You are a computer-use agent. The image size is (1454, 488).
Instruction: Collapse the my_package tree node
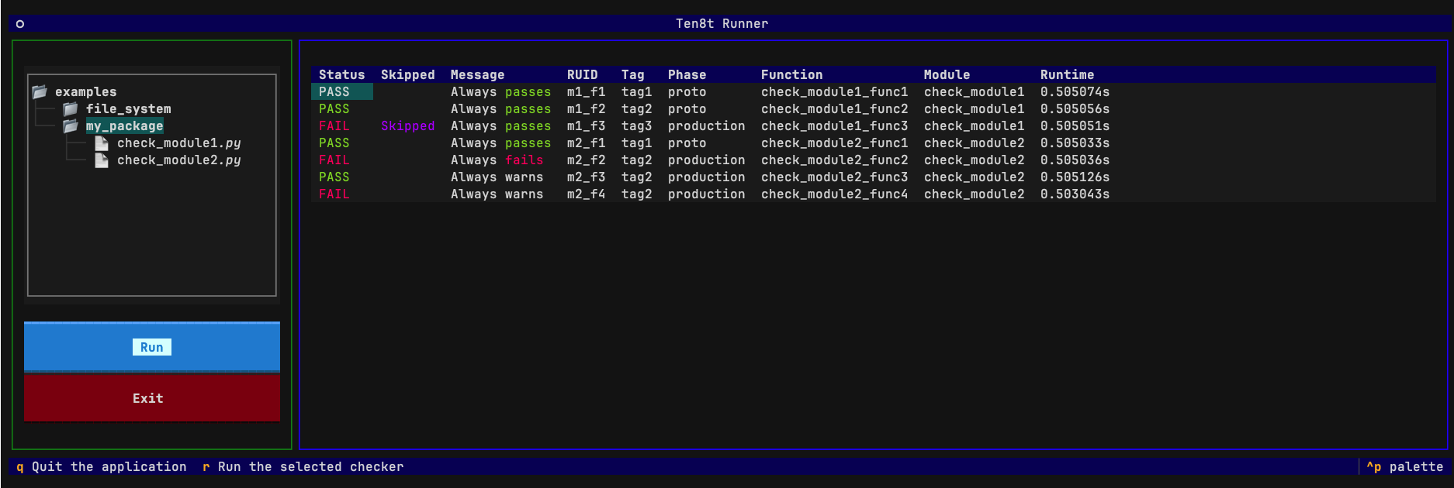tap(125, 126)
